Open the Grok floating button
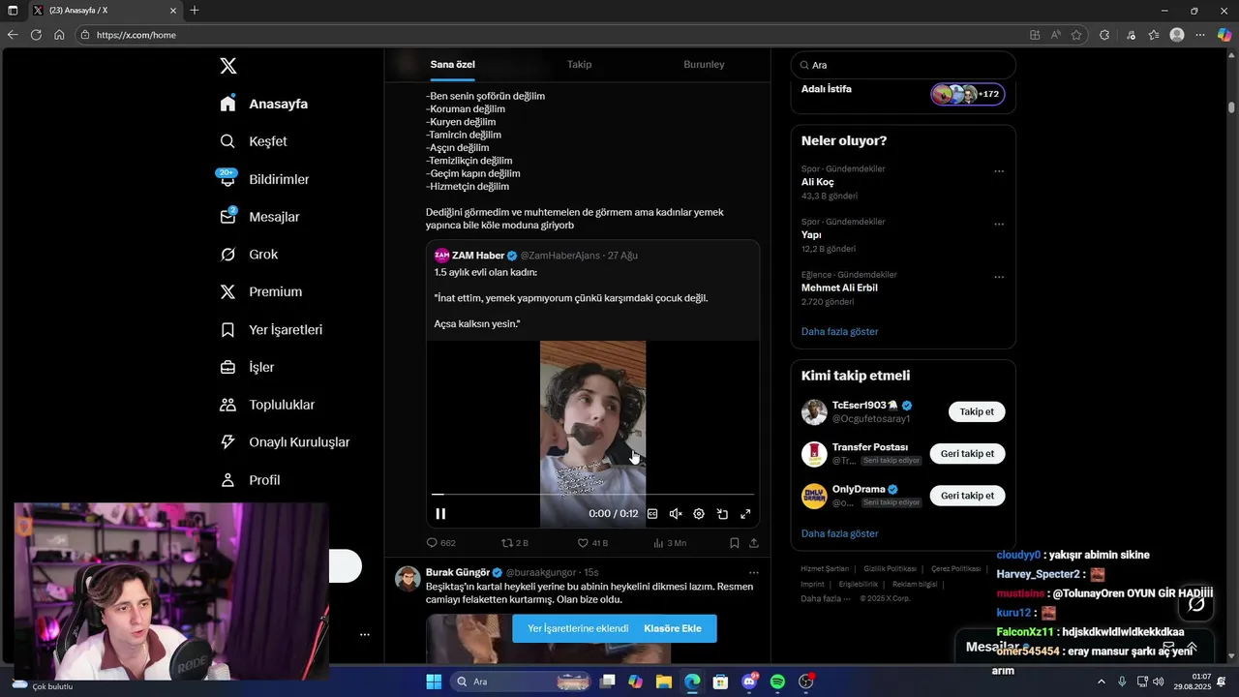The image size is (1239, 697). coord(1196,604)
